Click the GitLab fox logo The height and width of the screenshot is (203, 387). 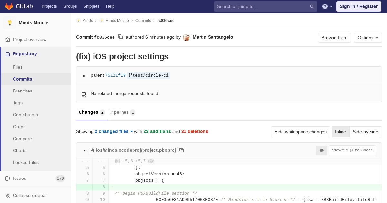coord(9,6)
